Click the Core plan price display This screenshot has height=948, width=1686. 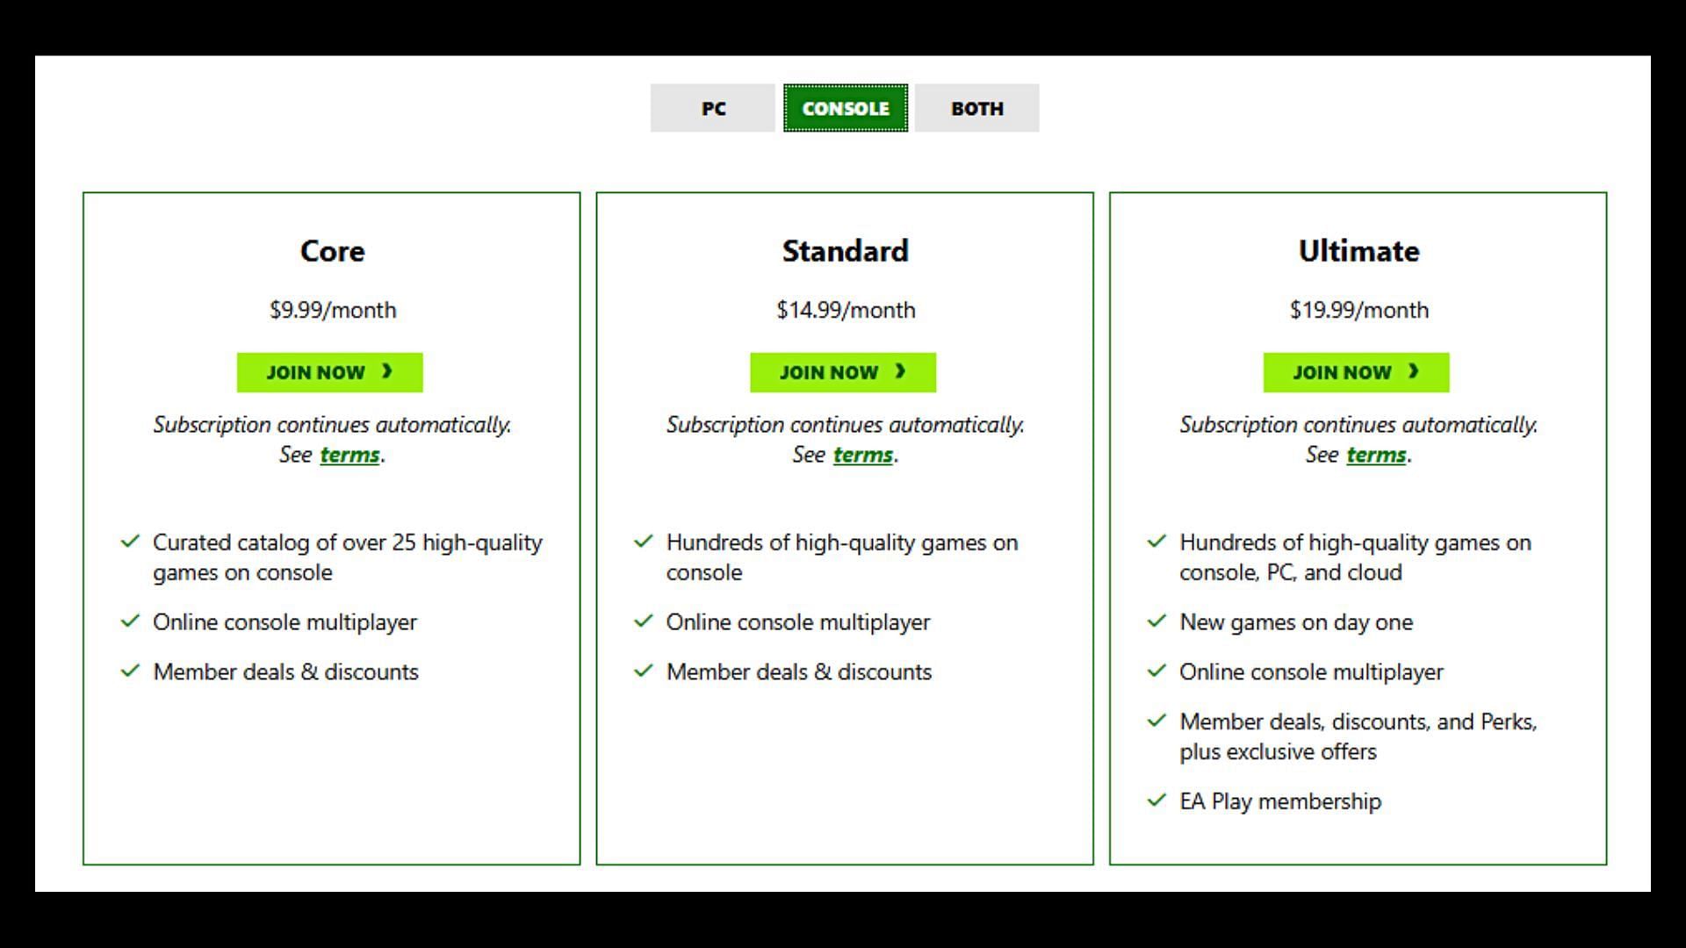click(330, 309)
